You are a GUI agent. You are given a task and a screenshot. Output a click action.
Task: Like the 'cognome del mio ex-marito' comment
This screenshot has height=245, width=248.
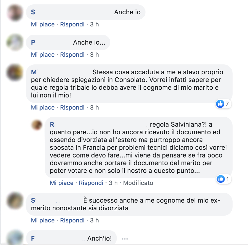(43, 220)
